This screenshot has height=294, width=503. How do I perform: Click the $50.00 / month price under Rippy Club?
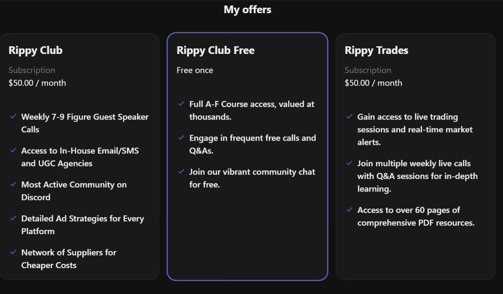point(37,83)
